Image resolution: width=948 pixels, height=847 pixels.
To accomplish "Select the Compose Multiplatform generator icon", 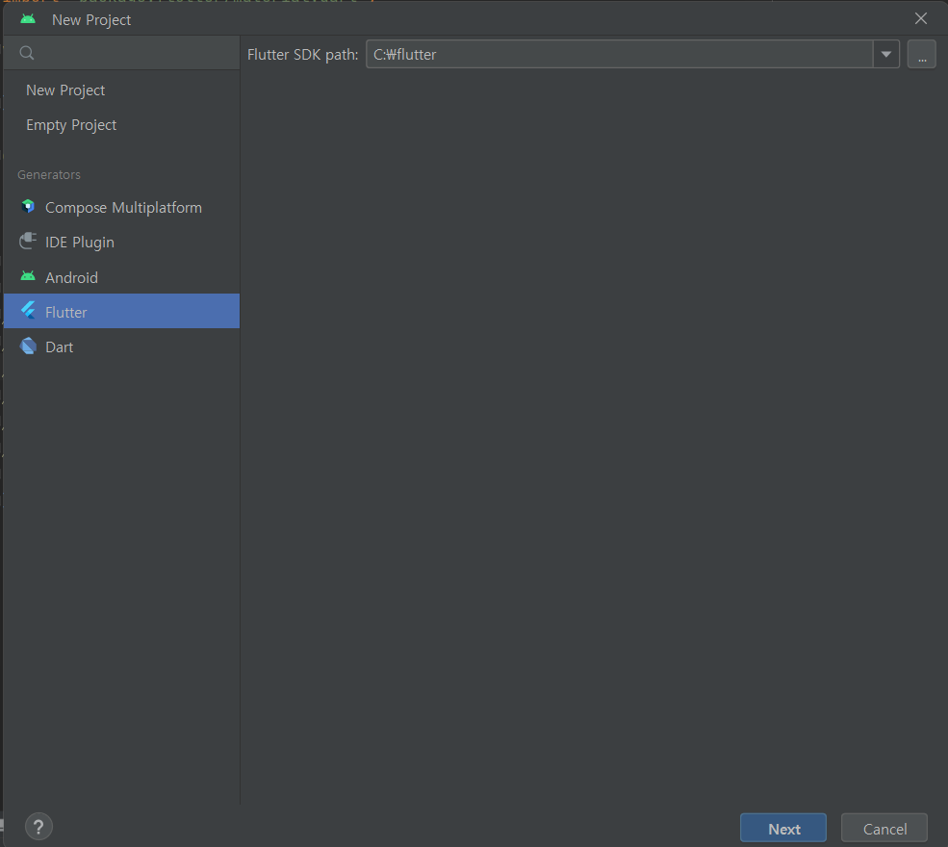I will pyautogui.click(x=28, y=207).
